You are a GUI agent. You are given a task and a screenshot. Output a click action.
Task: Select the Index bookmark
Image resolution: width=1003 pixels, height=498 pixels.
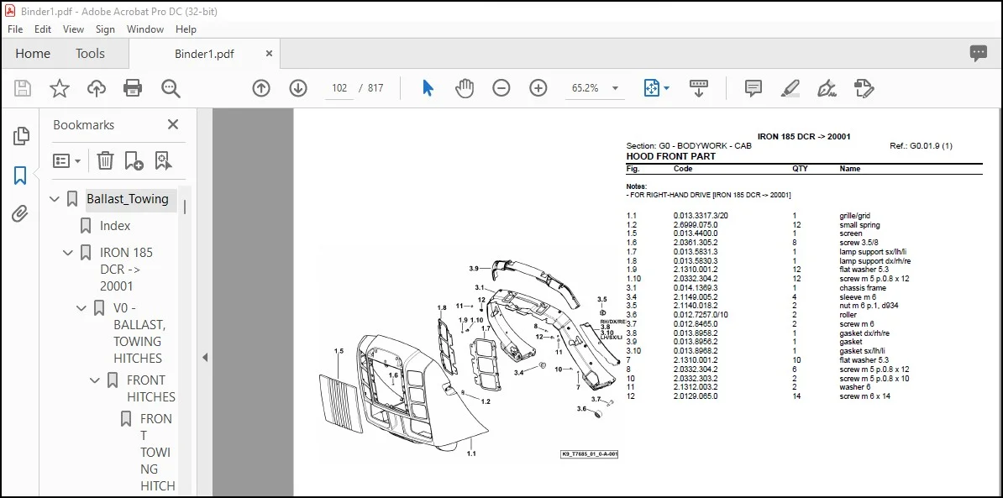click(115, 226)
